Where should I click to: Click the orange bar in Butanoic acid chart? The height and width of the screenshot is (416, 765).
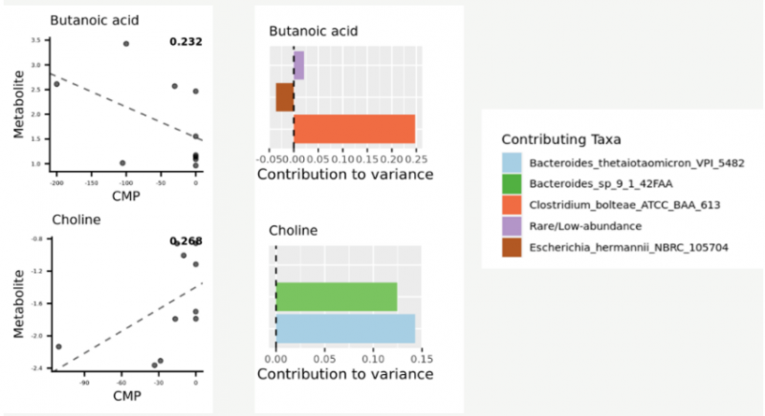[x=354, y=129]
